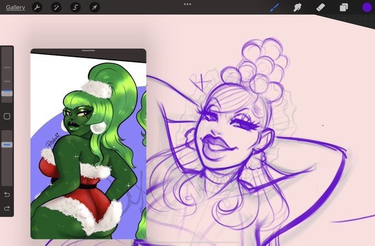Activate the Transform arrow tool
Image resolution: width=375 pixels, height=246 pixels.
pyautogui.click(x=94, y=7)
